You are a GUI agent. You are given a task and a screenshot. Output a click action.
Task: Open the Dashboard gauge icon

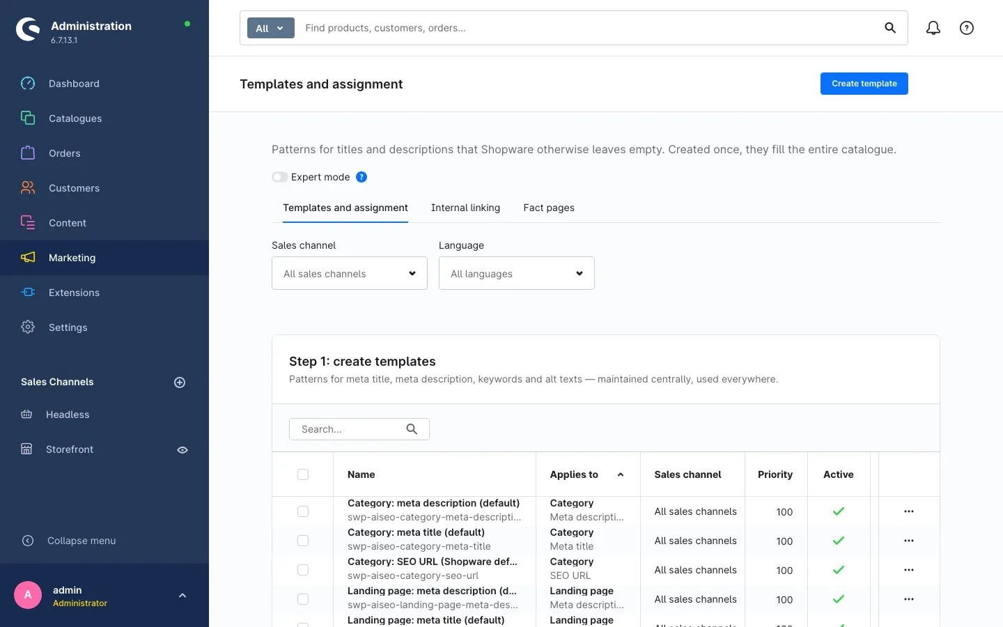click(28, 84)
